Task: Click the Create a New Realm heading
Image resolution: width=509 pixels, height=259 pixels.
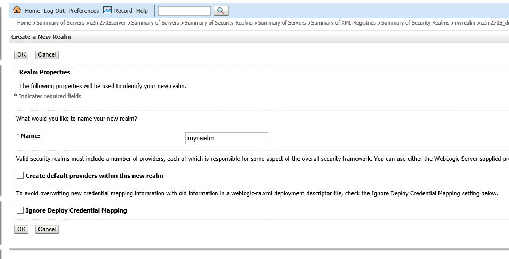Action: (x=41, y=37)
